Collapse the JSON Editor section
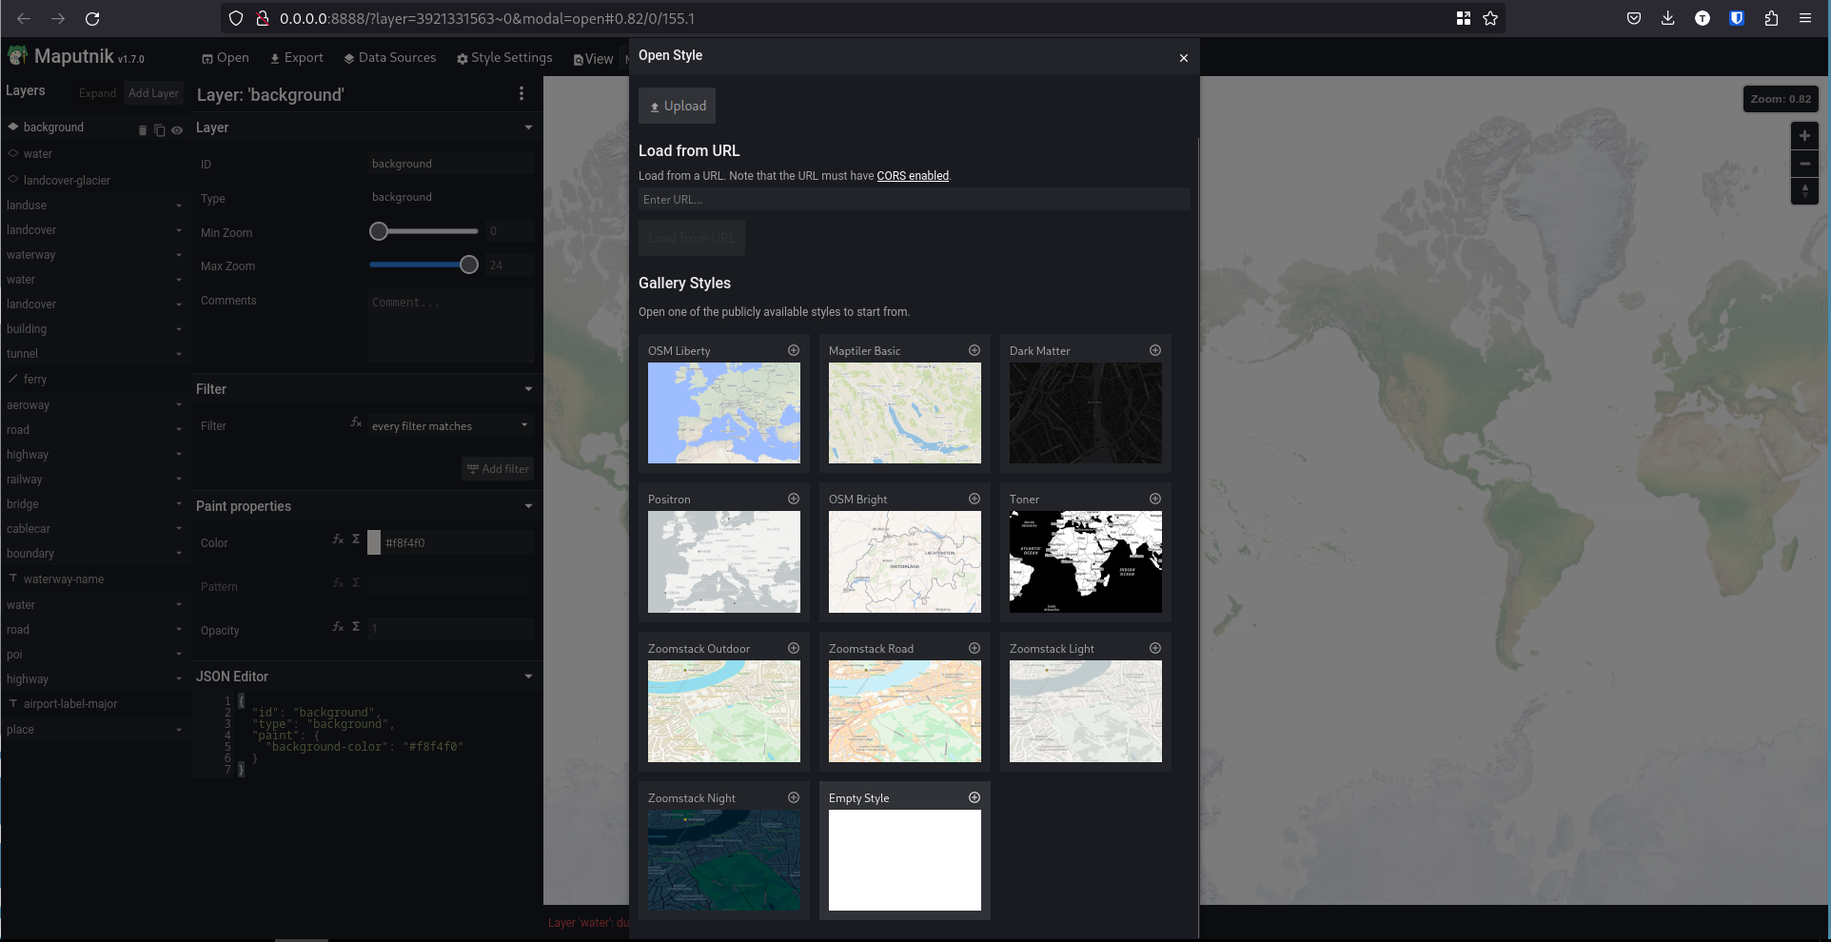Viewport: 1831px width, 942px height. tap(528, 677)
